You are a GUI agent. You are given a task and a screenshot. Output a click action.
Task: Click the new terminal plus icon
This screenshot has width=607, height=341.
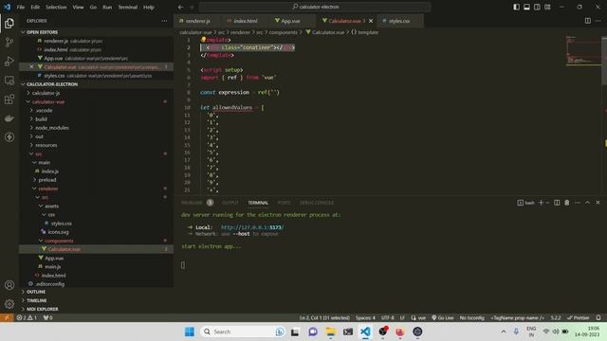click(x=542, y=203)
